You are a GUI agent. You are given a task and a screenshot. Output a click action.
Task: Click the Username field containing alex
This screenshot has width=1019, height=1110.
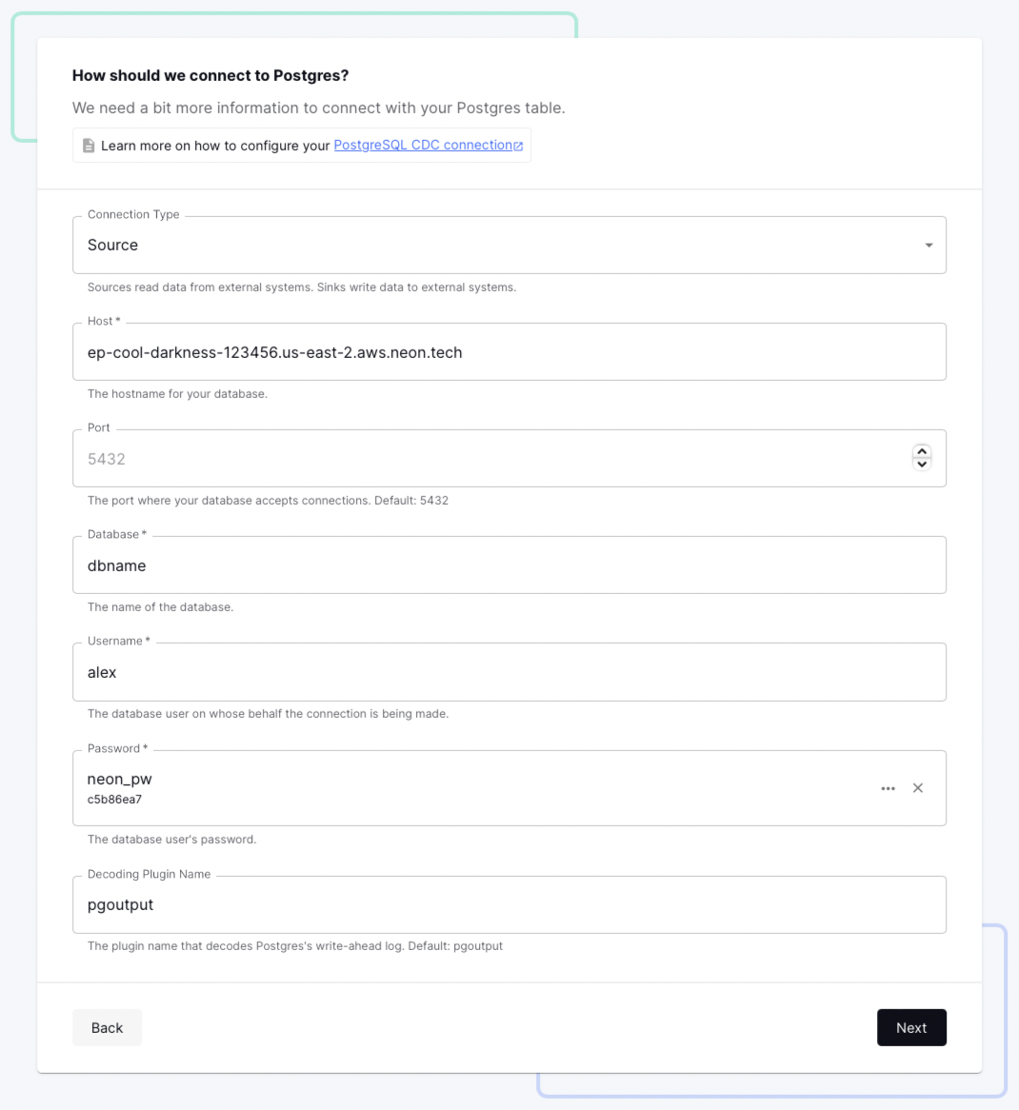[509, 672]
